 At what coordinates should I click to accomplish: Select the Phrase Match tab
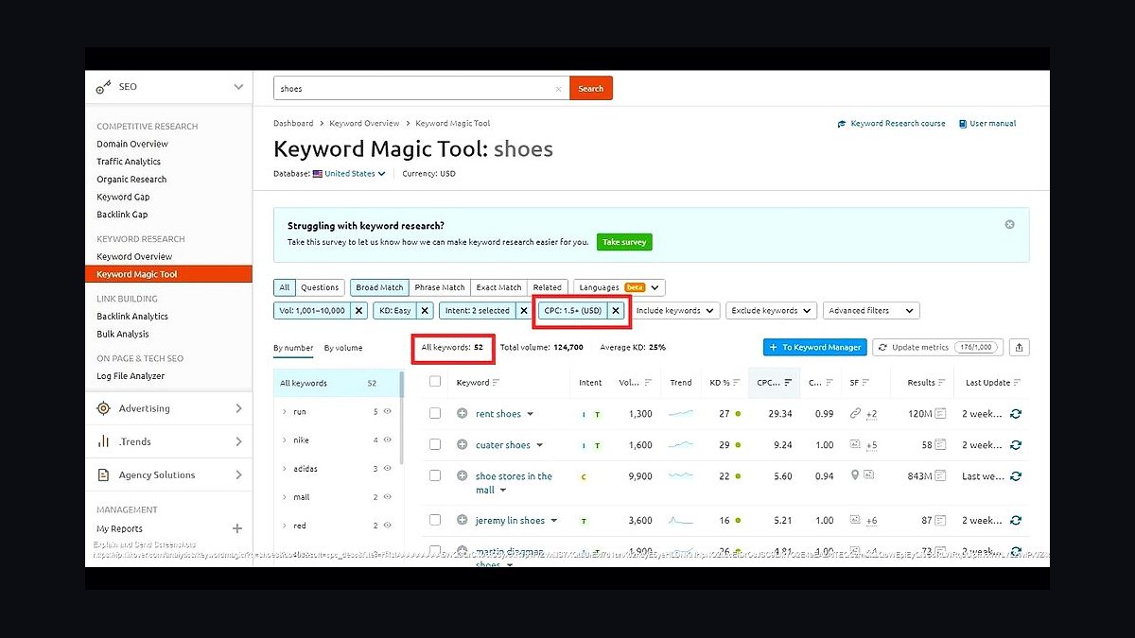click(x=440, y=287)
